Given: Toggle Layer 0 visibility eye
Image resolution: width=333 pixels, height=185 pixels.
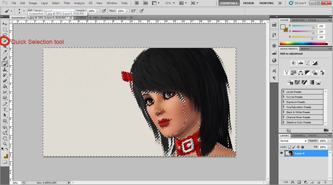Looking at the screenshot, I should coord(282,153).
